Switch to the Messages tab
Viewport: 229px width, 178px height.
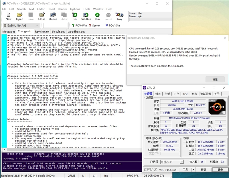coord(9,32)
